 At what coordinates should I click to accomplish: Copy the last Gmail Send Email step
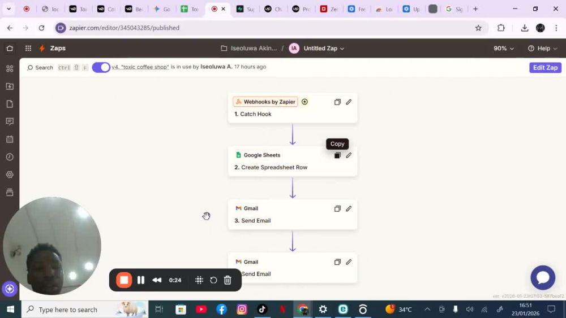coord(337,262)
